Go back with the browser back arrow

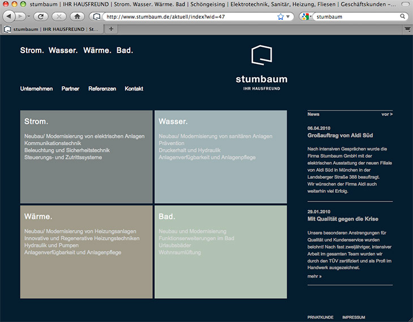(x=9, y=16)
